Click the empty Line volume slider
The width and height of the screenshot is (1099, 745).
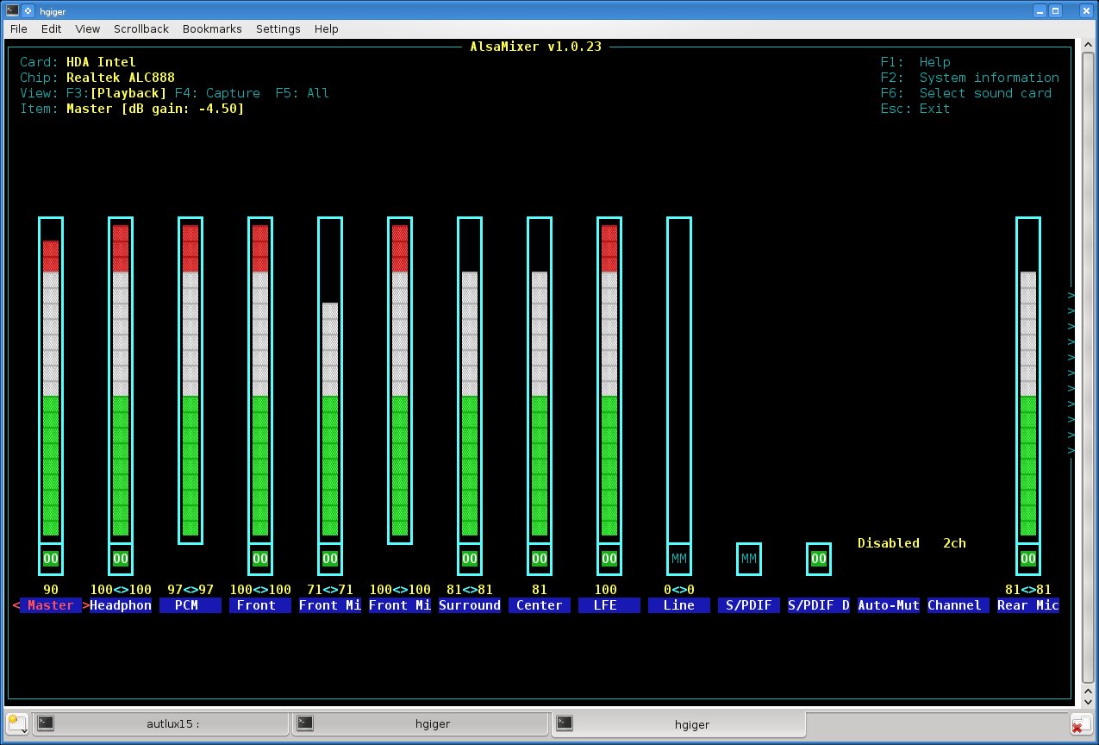pyautogui.click(x=679, y=380)
